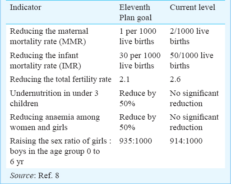The height and width of the screenshot is (184, 231).
Task: Select Reducing anaemia among women and girls
Action: tap(55, 122)
